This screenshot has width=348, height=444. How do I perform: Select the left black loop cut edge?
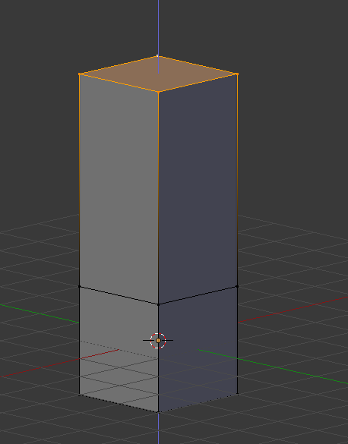[119, 296]
